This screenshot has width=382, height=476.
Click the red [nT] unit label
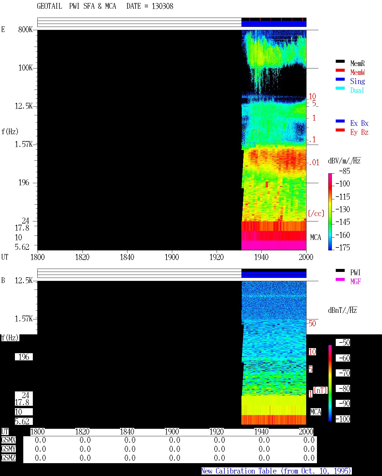(321, 390)
